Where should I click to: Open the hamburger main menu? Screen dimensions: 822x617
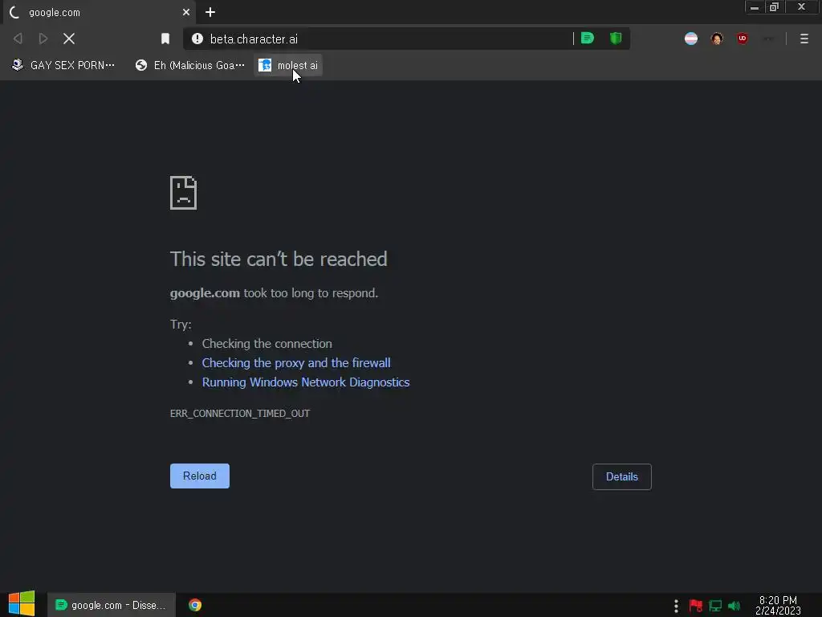pos(804,39)
